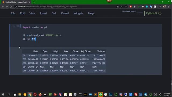The height and width of the screenshot is (97, 172).
Task: Click the High column header
Action: (56, 51)
